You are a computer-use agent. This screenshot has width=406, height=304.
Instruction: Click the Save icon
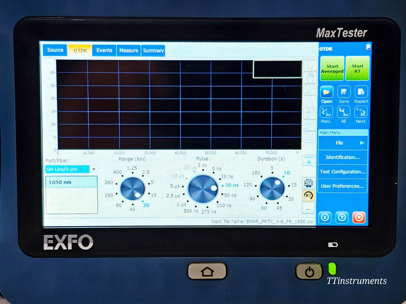pos(344,92)
